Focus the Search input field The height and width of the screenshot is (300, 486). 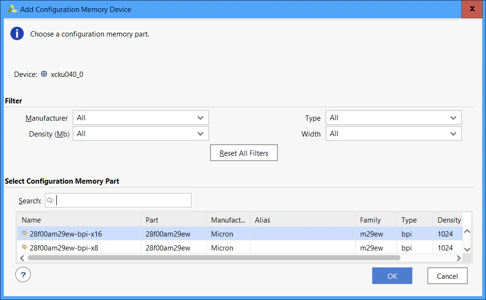[x=123, y=200]
